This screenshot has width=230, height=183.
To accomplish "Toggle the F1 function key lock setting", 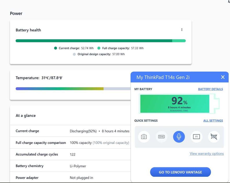I will [196, 137].
